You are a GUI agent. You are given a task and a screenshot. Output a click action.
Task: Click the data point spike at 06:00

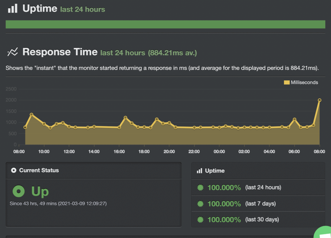click(294, 119)
